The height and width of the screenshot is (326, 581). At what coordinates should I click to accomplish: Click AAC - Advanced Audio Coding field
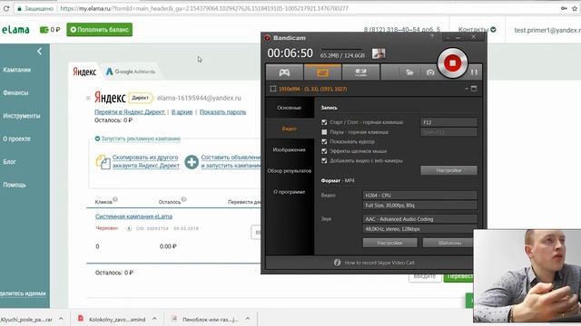[419, 219]
